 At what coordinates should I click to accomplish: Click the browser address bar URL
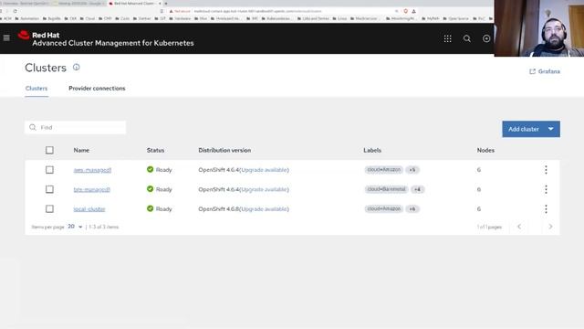coord(257,11)
